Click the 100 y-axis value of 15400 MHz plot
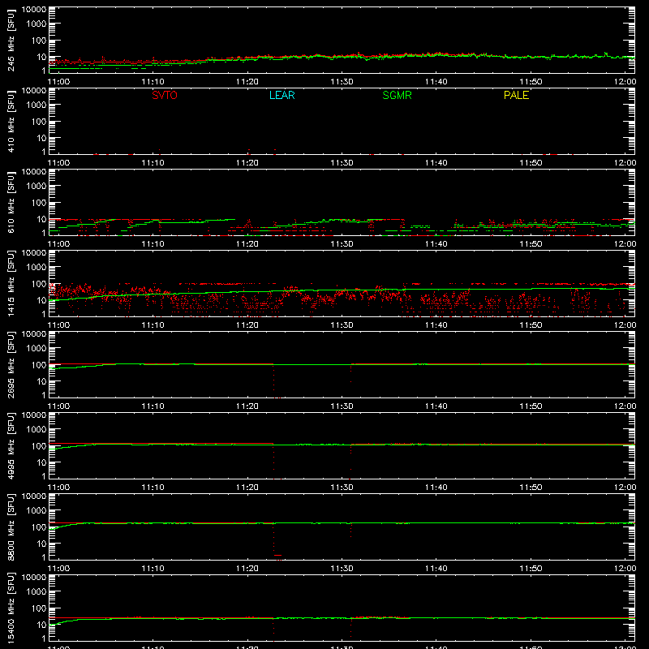Screen dimensions: 649x649 pos(39,608)
